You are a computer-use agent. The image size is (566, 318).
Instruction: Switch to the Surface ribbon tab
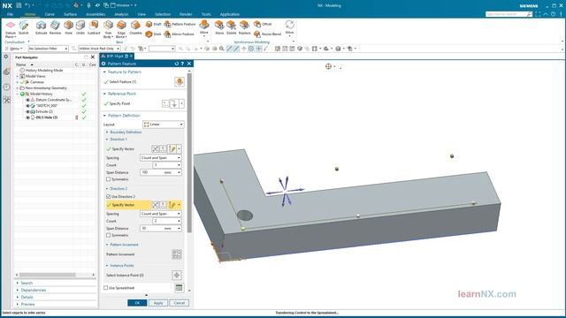pyautogui.click(x=70, y=14)
